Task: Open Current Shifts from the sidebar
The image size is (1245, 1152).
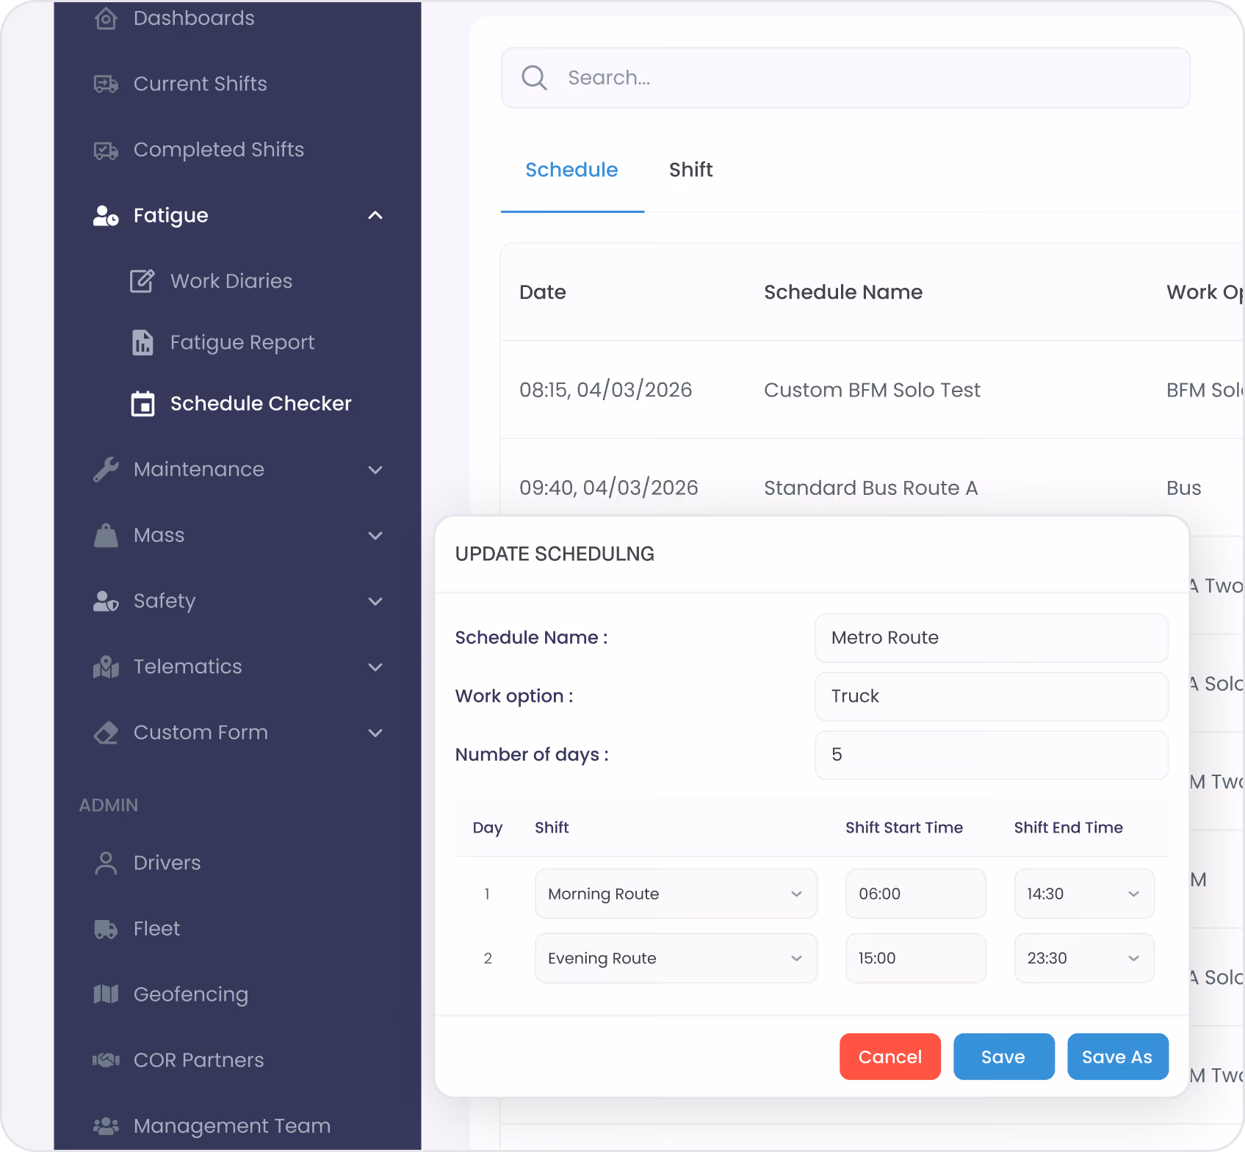Action: pos(200,84)
